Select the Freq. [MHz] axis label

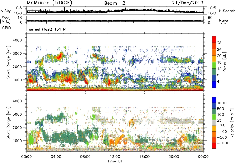pos(5,20)
